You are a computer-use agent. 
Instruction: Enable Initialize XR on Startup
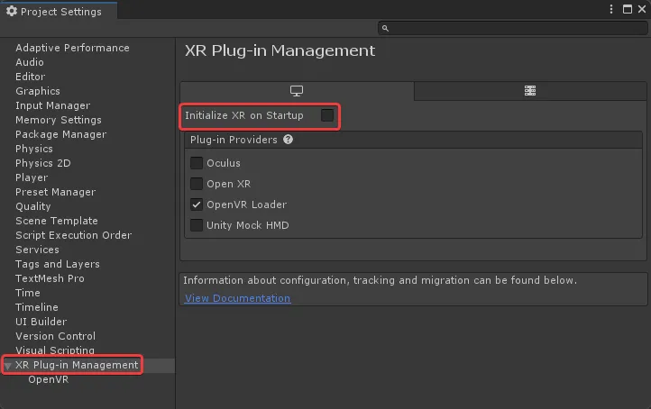tap(327, 115)
